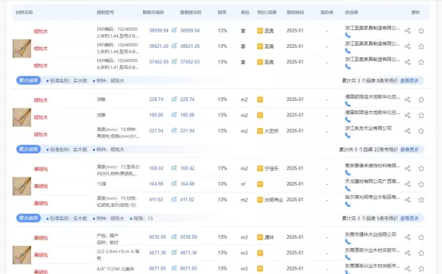Click 聚合说明 badge in the 22条市场价 bar
This screenshot has width=442, height=274.
(x=29, y=149)
